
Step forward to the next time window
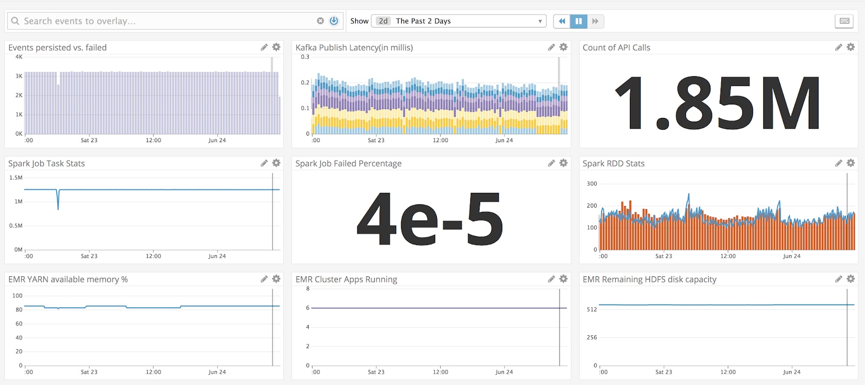(x=595, y=21)
